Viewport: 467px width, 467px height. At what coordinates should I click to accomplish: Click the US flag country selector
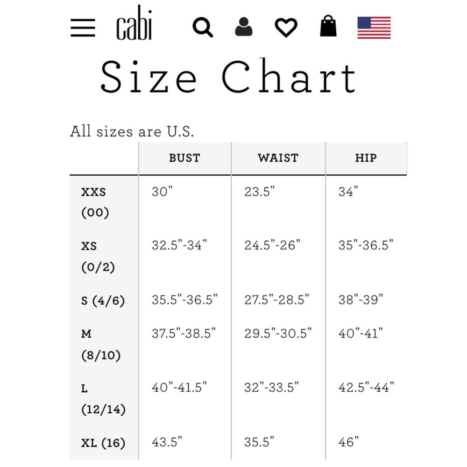(374, 28)
